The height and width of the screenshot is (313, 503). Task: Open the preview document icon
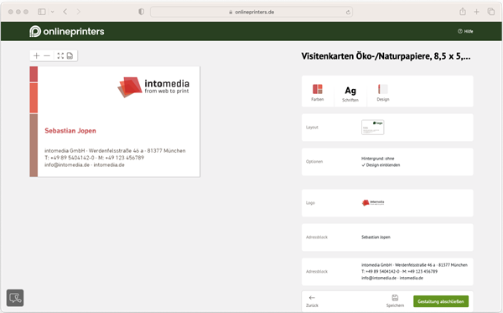pyautogui.click(x=70, y=56)
